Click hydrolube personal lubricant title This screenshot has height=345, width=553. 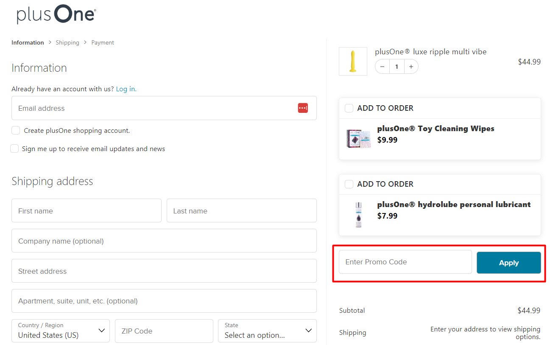point(454,205)
